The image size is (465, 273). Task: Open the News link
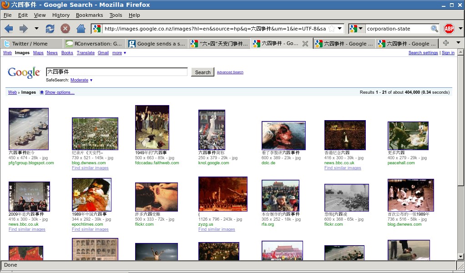[52, 53]
